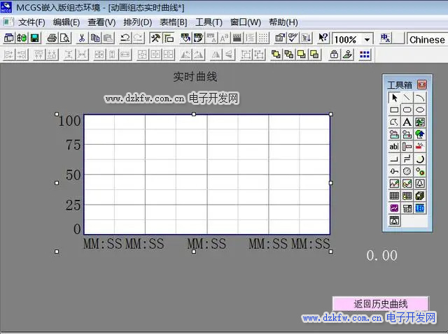Viewport: 448px width, 334px height.
Task: Click the context help arrow-question icon
Action: click(323, 39)
